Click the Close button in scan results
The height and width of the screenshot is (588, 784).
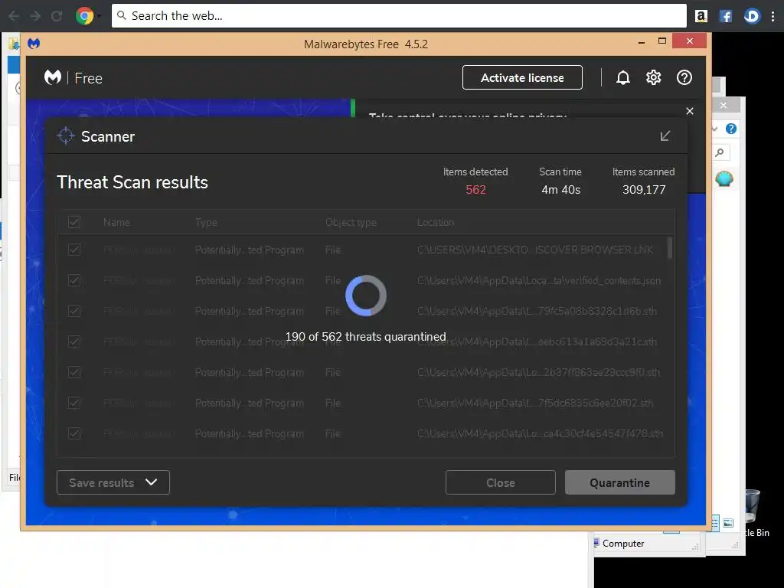coord(501,482)
